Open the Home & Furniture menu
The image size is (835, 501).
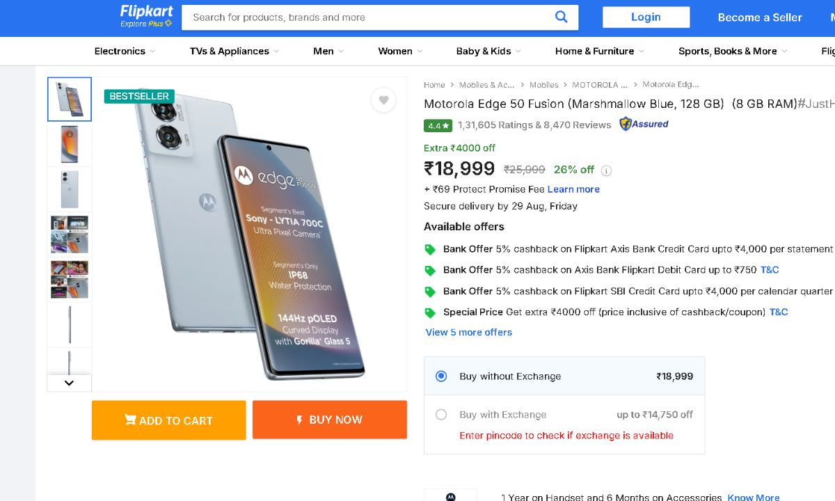point(599,51)
